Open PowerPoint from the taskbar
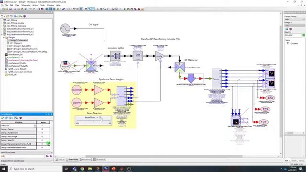This screenshot has height=172, width=306. 113,169
